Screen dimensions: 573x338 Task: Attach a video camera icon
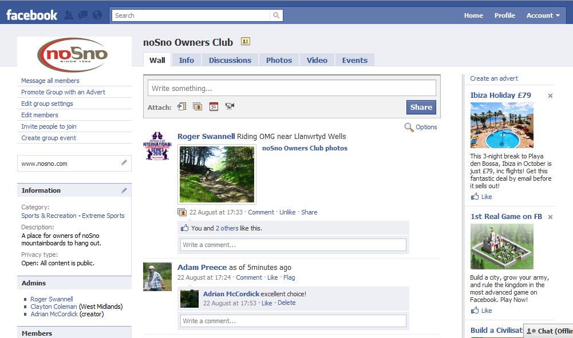point(230,106)
